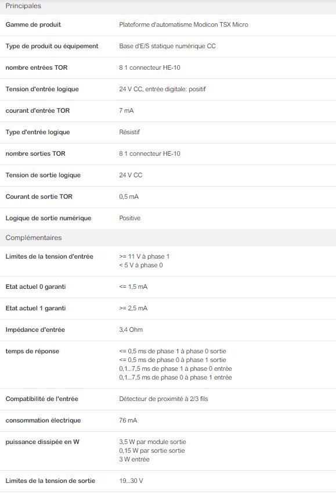Click the Tension de sortie logique label
Image resolution: width=336 pixels, height=494 pixels.
43,175
